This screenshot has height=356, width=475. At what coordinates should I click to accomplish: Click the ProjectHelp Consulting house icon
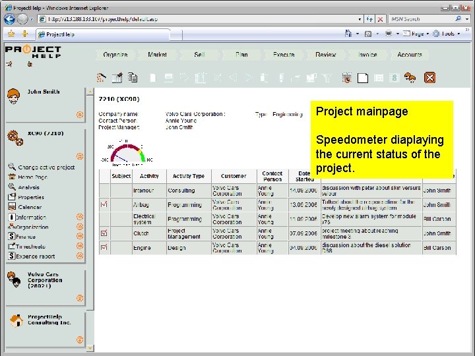tap(16, 320)
